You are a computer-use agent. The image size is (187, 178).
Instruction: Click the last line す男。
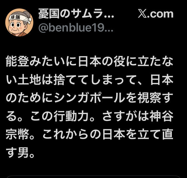point(20,153)
